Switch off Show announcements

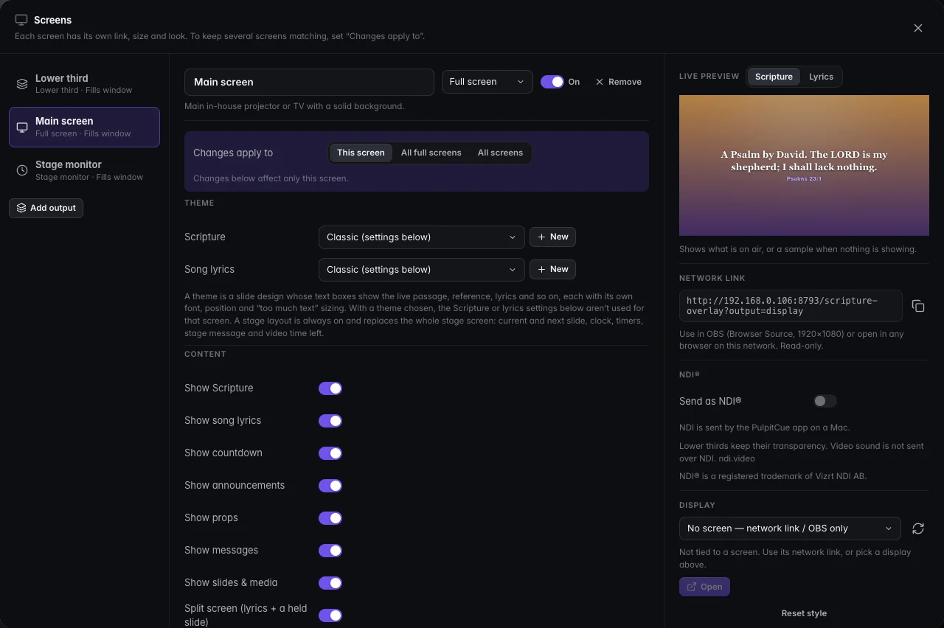[330, 486]
